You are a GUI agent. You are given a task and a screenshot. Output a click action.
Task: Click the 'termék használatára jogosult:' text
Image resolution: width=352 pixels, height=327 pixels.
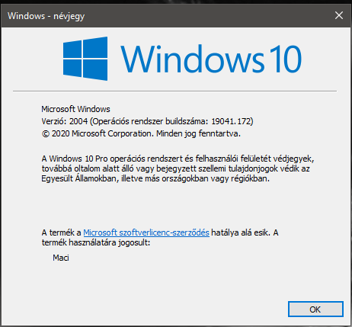pyautogui.click(x=96, y=242)
